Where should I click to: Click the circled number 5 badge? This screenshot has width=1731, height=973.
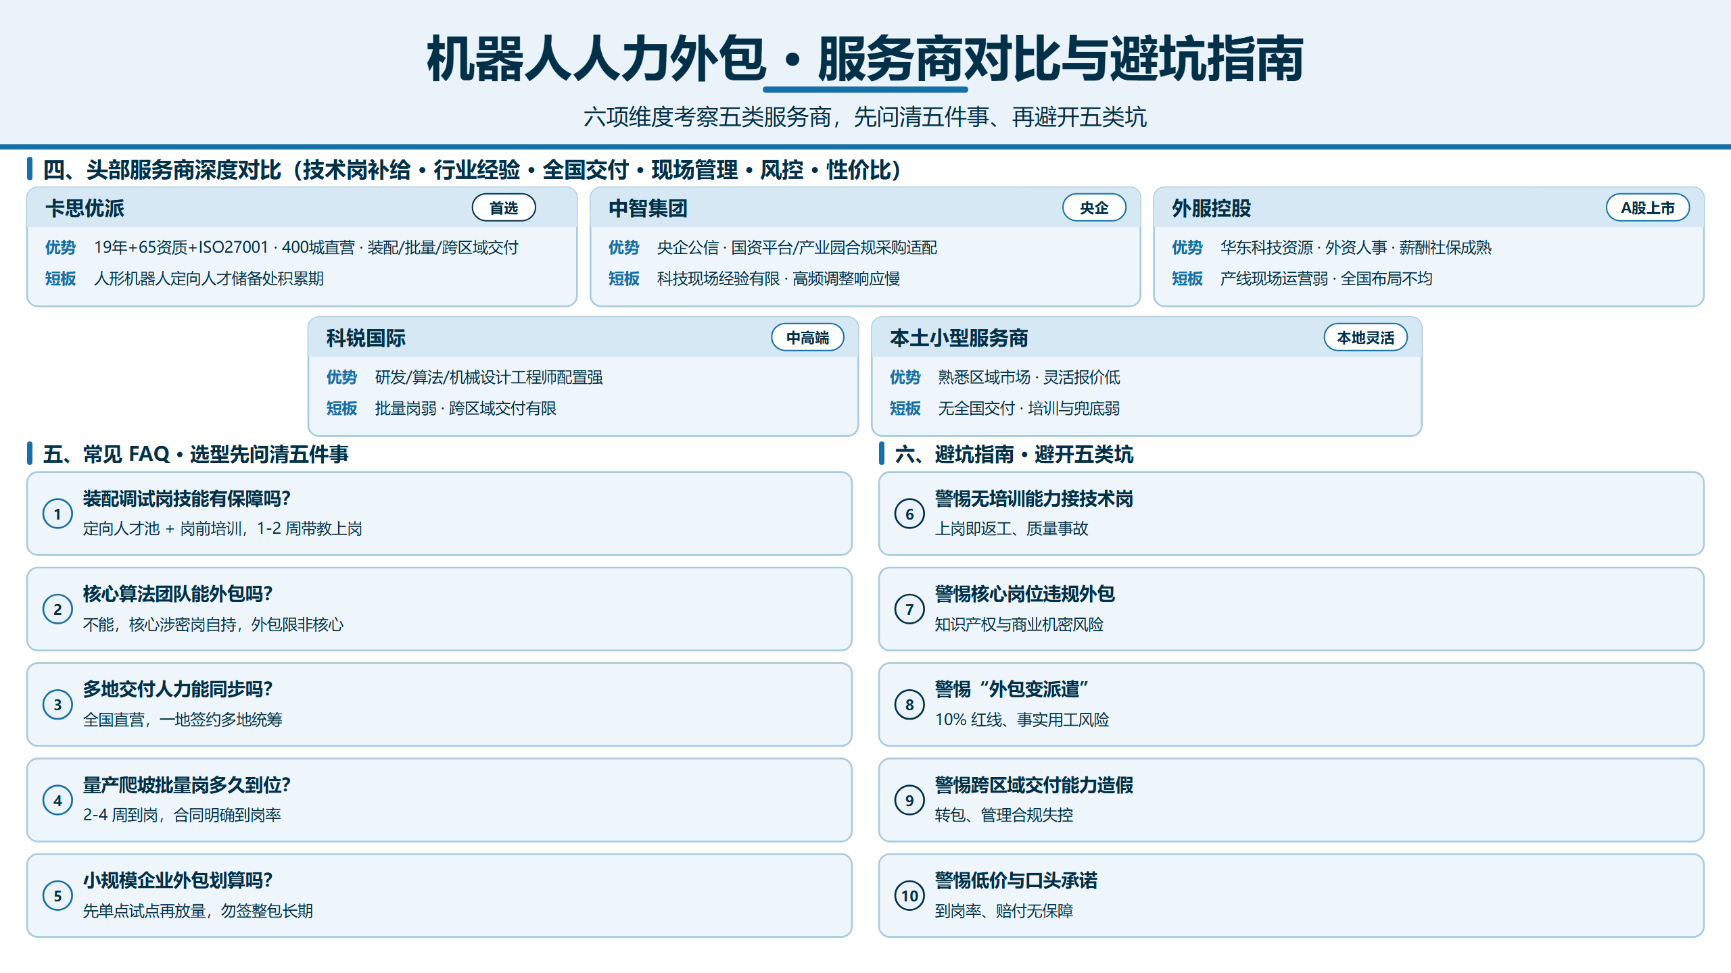point(57,896)
